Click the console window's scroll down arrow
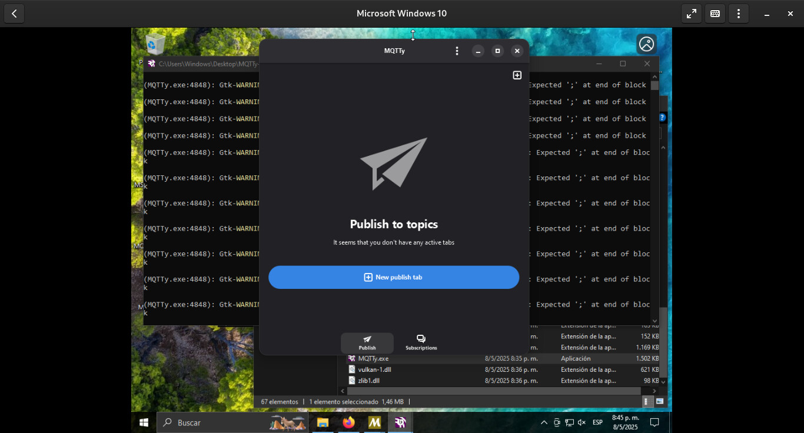 click(x=655, y=321)
